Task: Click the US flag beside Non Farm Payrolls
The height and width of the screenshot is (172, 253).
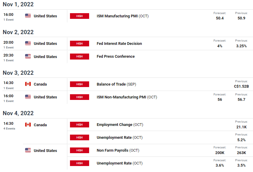Action: click(x=28, y=150)
